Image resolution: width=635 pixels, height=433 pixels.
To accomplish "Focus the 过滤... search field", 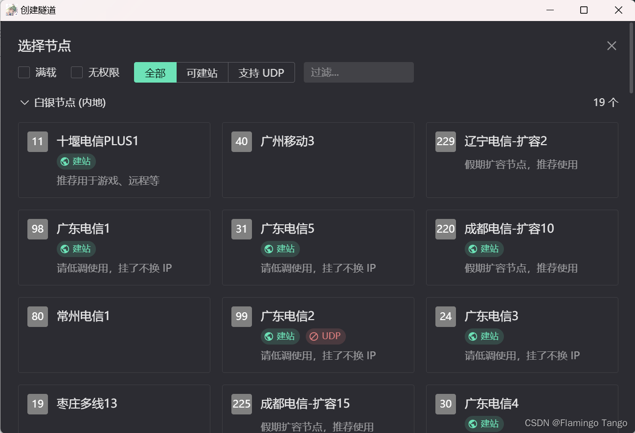I will pos(359,72).
